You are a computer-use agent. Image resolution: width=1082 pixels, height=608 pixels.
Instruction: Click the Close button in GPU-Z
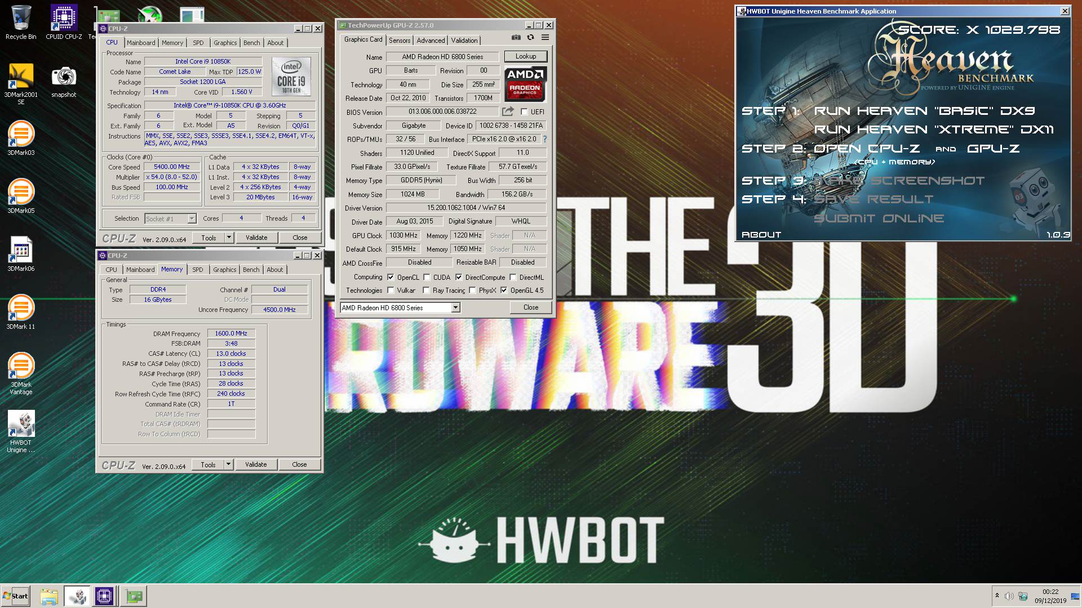[x=531, y=307]
